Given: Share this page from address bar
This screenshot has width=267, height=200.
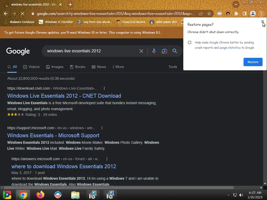Looking at the screenshot, I should tap(201, 14).
